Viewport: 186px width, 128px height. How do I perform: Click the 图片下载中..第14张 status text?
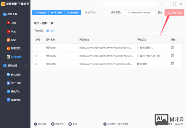[x=150, y=56]
